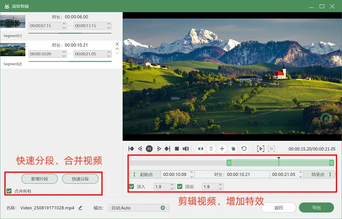The height and width of the screenshot is (219, 342).
Task: Play the selected segment via bracketed play icon
Action: (x=260, y=149)
